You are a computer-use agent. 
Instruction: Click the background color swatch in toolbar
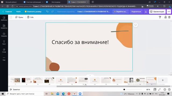[x=11, y=17]
